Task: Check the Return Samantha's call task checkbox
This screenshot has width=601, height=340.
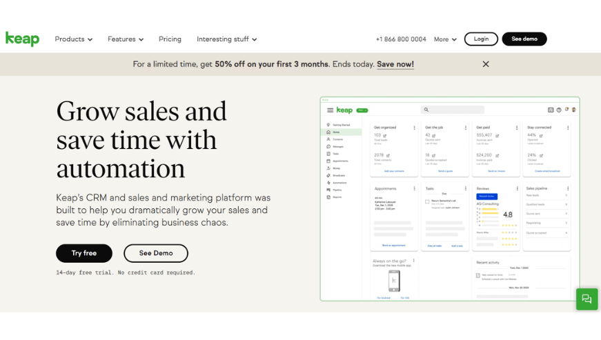Action: pyautogui.click(x=427, y=202)
